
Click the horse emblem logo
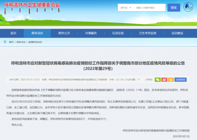pos(187,8)
